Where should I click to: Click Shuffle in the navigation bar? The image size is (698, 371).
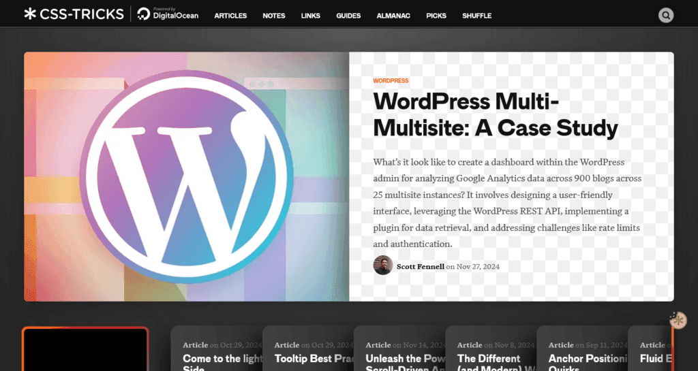(476, 16)
